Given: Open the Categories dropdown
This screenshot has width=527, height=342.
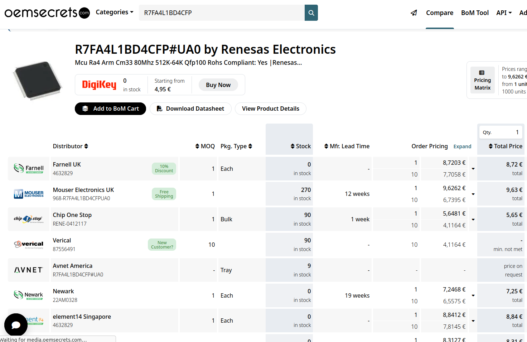Looking at the screenshot, I should [115, 12].
